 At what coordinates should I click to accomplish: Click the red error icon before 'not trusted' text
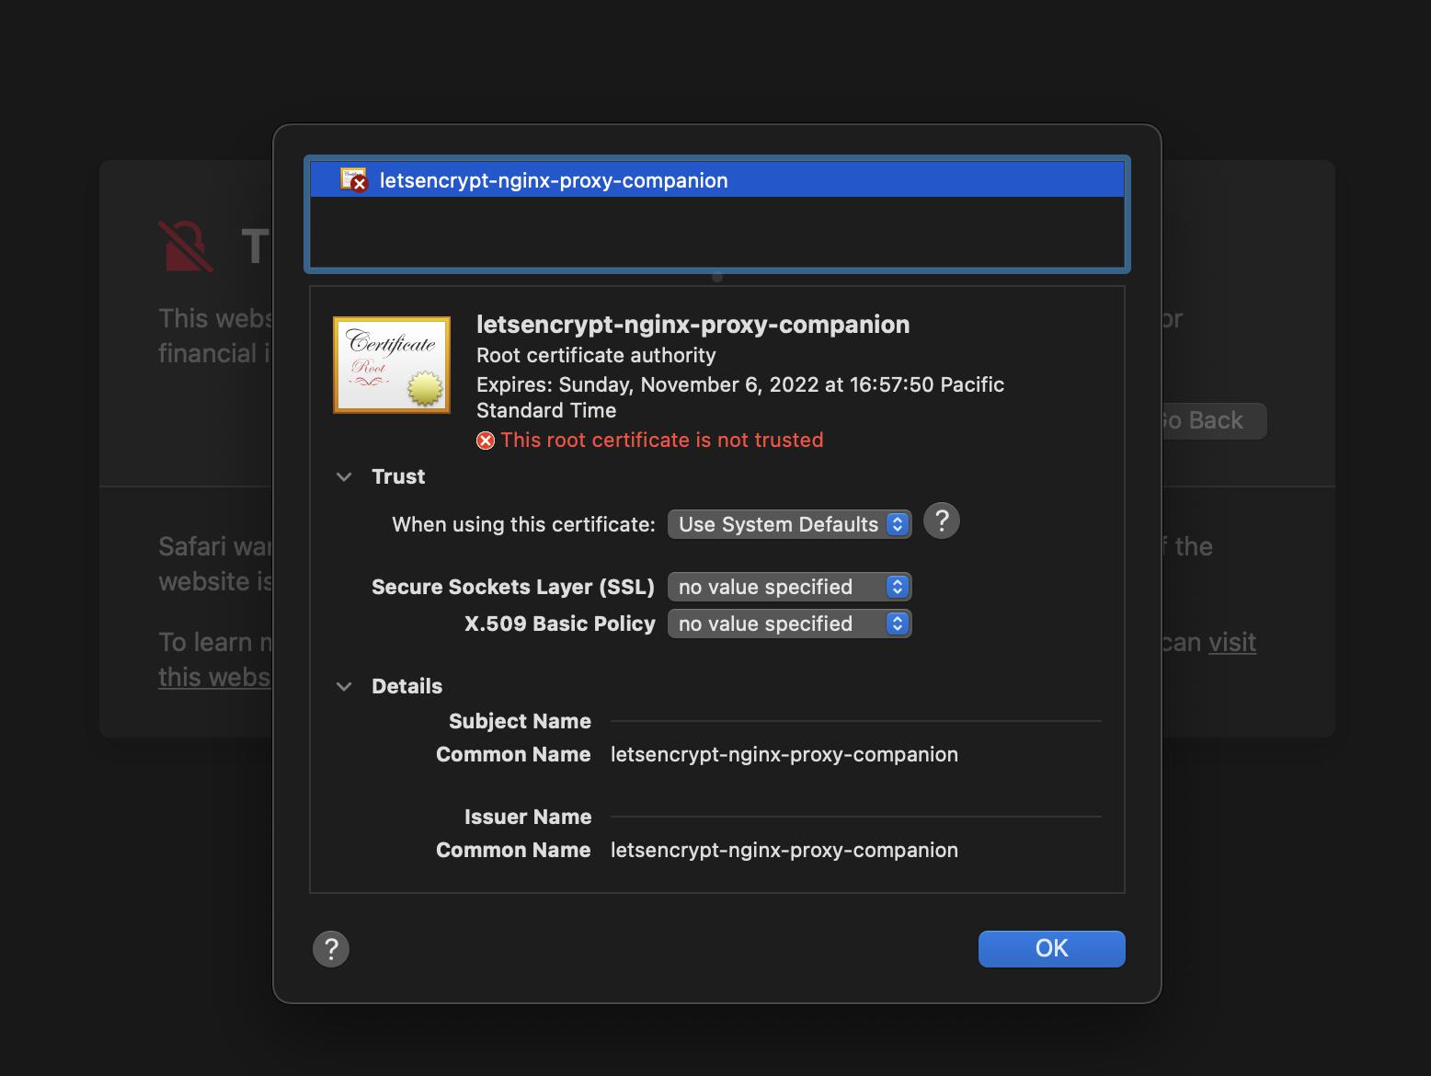tap(486, 440)
